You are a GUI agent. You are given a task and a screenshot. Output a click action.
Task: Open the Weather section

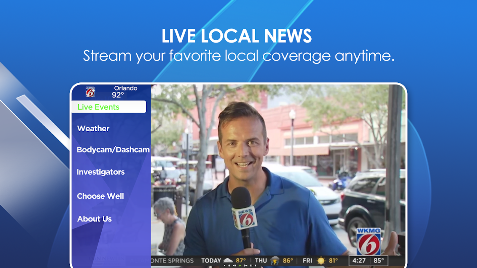[93, 129]
